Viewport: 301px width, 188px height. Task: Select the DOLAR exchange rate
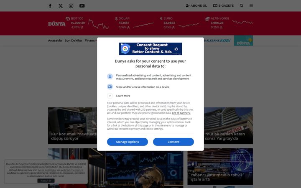point(124,23)
